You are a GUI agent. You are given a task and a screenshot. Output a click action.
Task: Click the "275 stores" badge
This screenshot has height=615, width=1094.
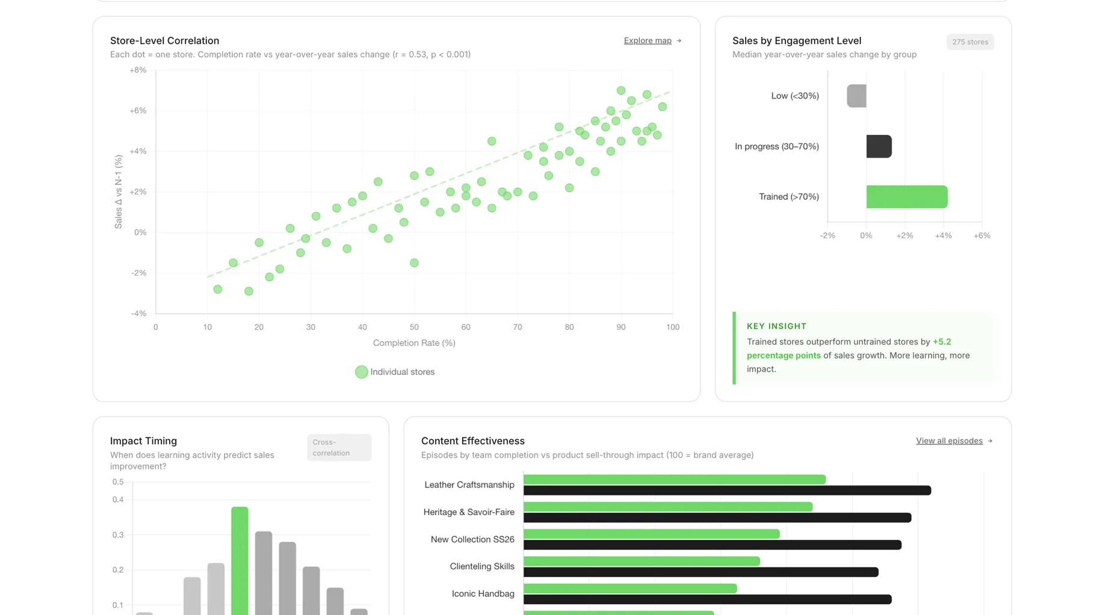[x=969, y=42]
